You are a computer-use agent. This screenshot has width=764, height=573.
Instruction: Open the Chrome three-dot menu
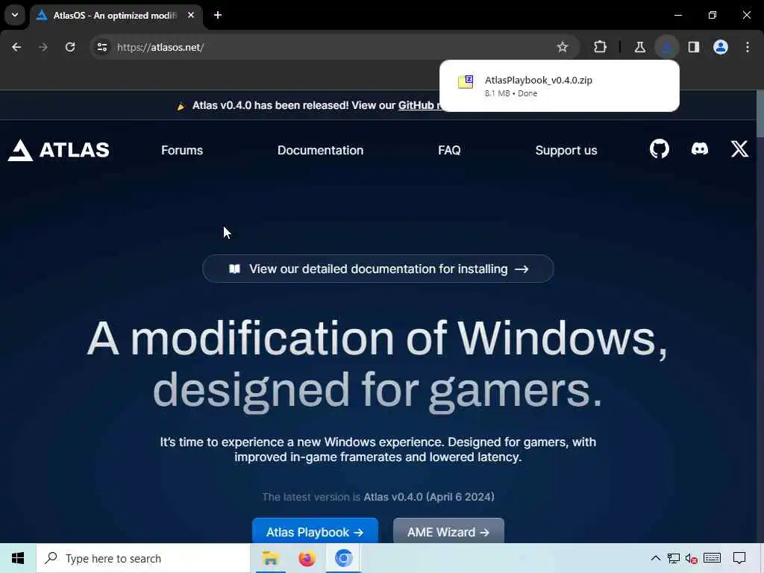[x=748, y=47]
